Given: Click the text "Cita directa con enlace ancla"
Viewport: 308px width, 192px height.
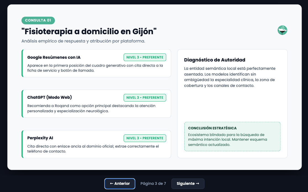Looking at the screenshot, I should 93,149.
